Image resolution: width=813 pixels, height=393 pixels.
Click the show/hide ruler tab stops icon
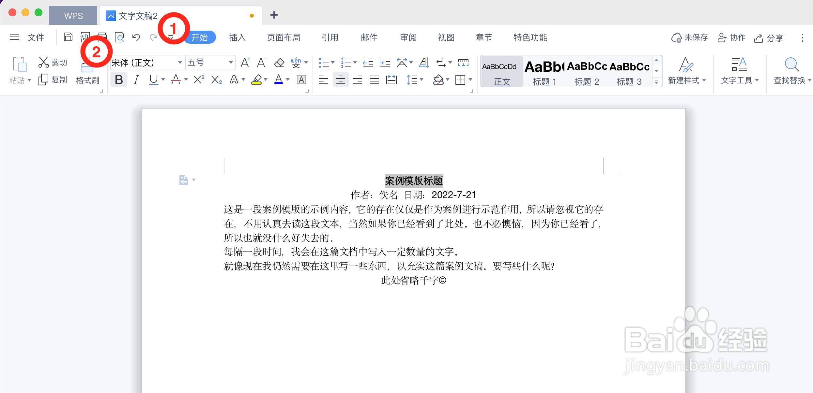point(463,62)
